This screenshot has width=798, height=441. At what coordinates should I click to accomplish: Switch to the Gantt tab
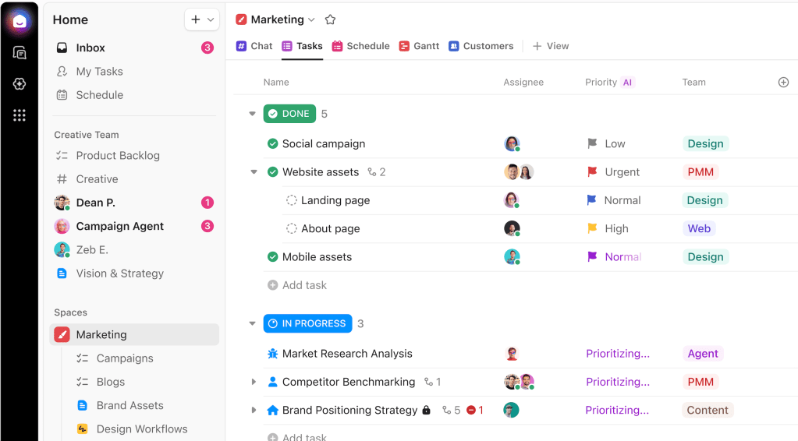419,46
